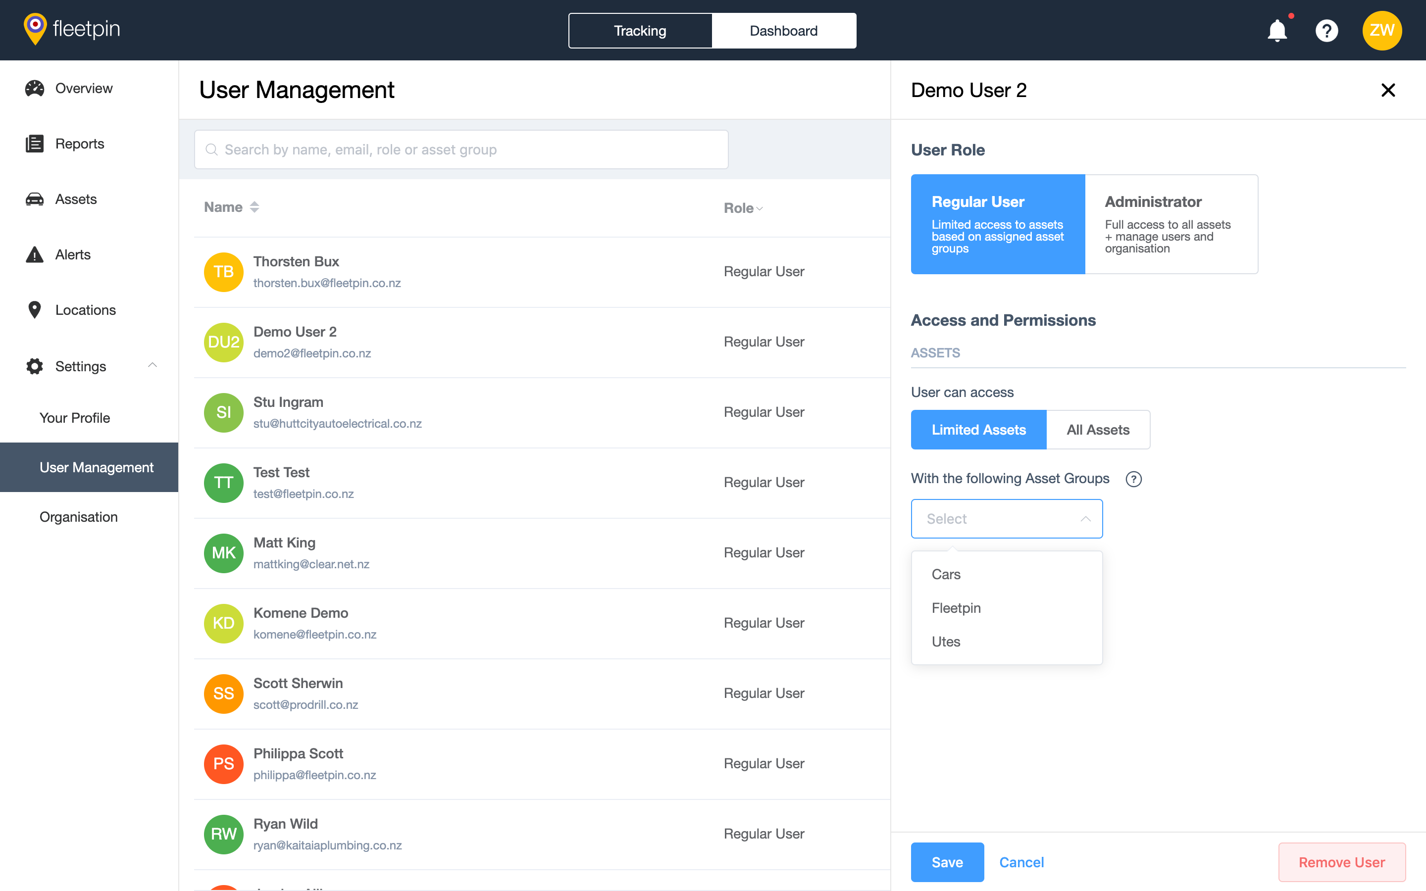Select the Regular User role
Image resolution: width=1426 pixels, height=891 pixels.
[998, 224]
